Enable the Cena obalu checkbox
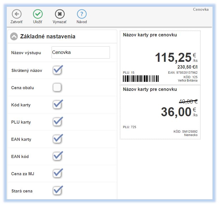The width and height of the screenshot is (219, 206). click(x=57, y=88)
